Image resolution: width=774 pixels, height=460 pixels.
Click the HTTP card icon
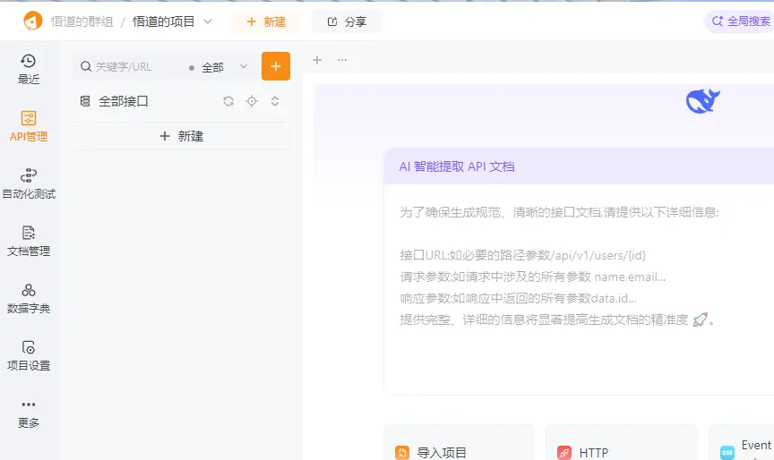(564, 453)
